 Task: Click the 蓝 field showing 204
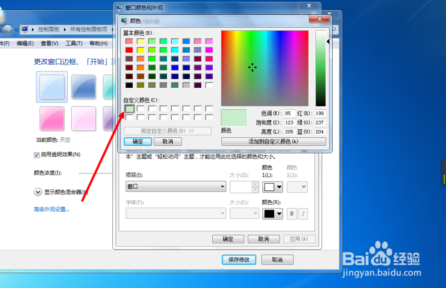[320, 132]
